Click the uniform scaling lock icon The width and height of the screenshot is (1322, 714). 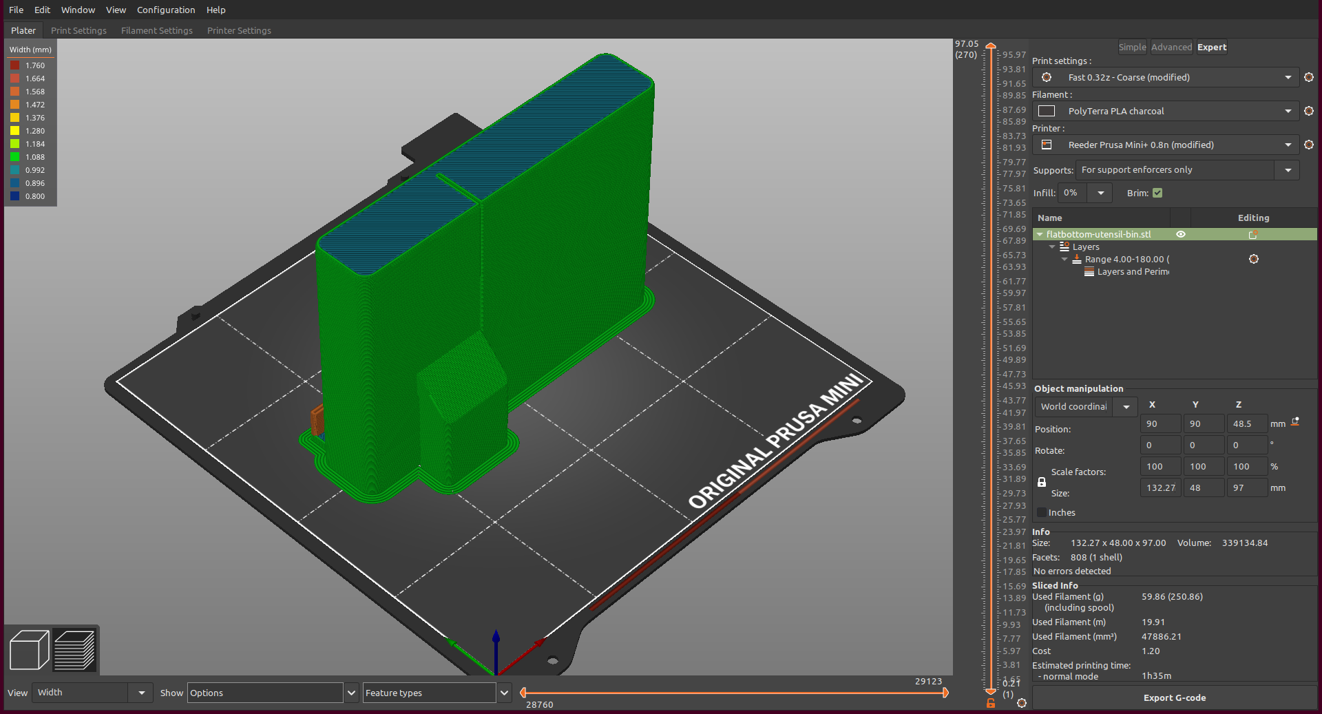coord(1042,482)
